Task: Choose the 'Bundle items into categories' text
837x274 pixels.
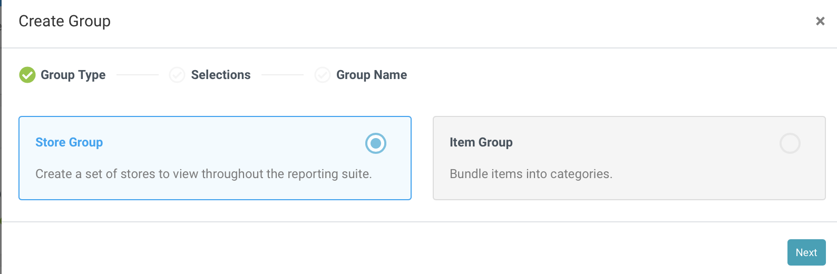Action: pos(531,174)
